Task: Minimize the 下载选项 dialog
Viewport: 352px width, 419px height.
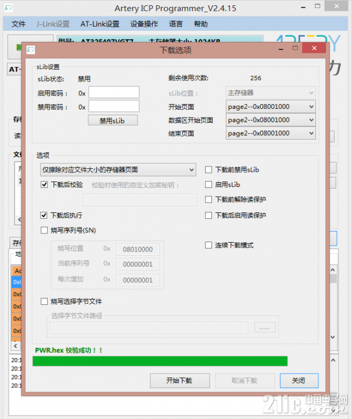Action: pyautogui.click(x=281, y=49)
